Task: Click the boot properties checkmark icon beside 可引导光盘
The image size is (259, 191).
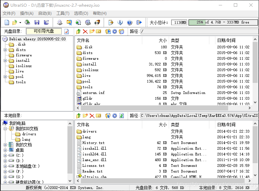Action: (x=66, y=32)
